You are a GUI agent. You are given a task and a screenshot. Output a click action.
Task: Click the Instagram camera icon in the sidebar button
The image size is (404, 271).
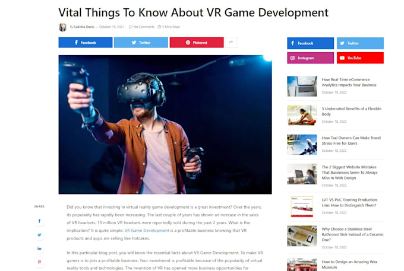(x=292, y=58)
